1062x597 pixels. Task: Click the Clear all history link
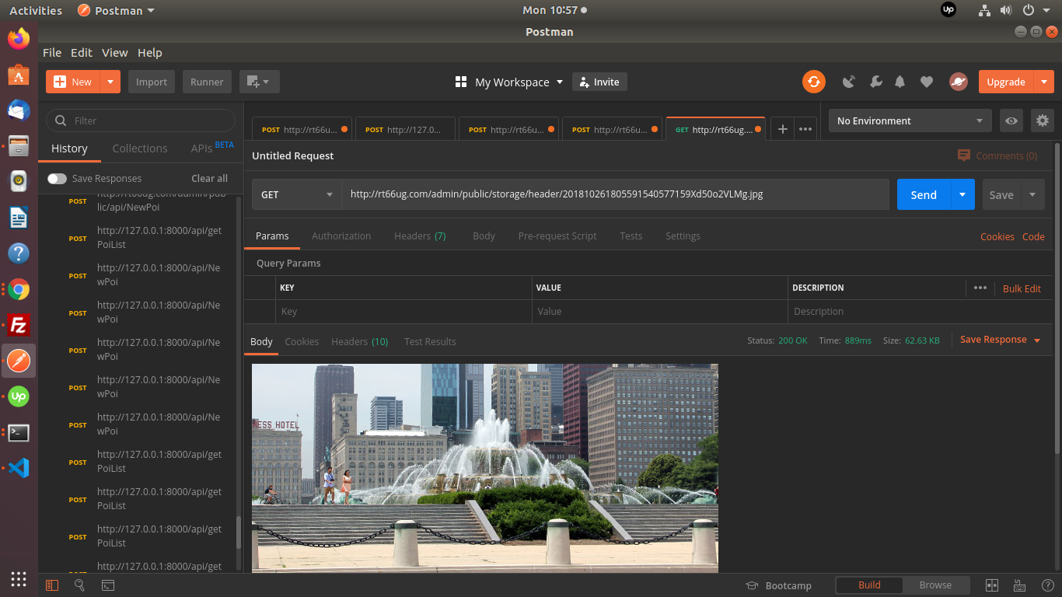[x=209, y=179]
